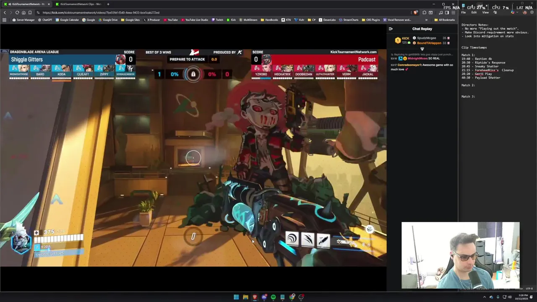537x302 pixels.
Task: Reload the Kick video page
Action: coord(17,13)
